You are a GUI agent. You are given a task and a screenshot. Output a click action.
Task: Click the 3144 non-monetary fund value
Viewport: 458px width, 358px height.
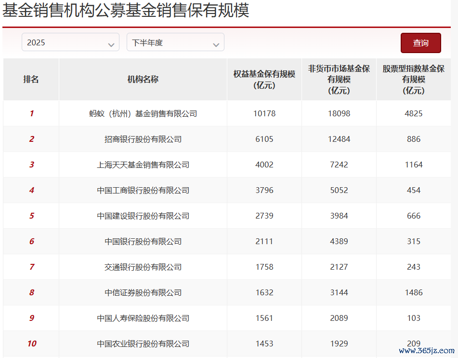click(x=339, y=292)
